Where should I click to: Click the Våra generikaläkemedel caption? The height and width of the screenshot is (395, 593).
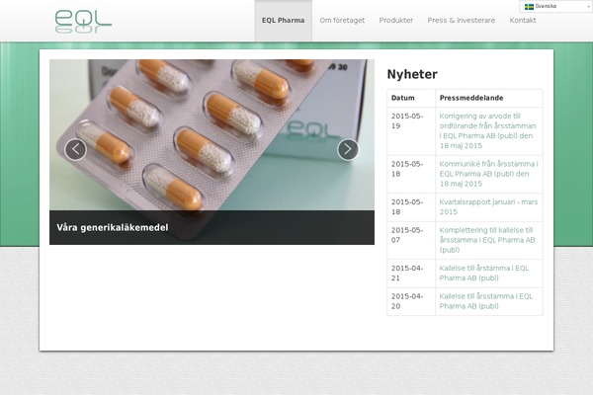tap(113, 227)
